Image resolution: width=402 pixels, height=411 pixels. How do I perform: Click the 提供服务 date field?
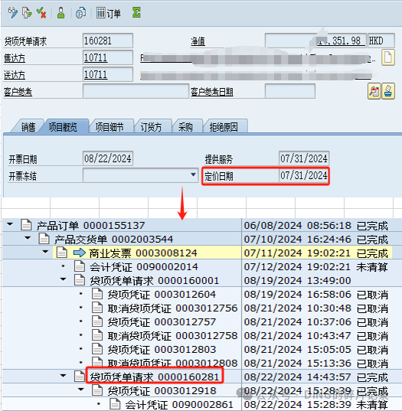click(x=304, y=158)
